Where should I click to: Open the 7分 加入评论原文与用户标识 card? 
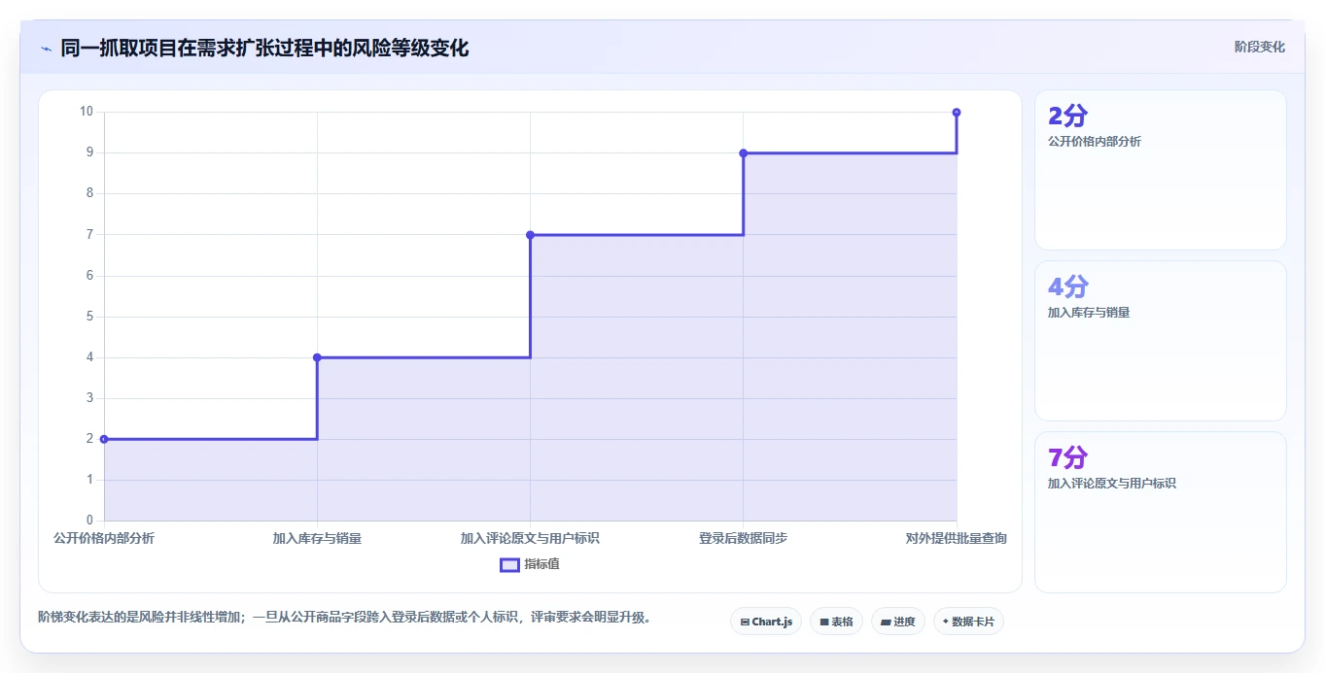[x=1160, y=512]
